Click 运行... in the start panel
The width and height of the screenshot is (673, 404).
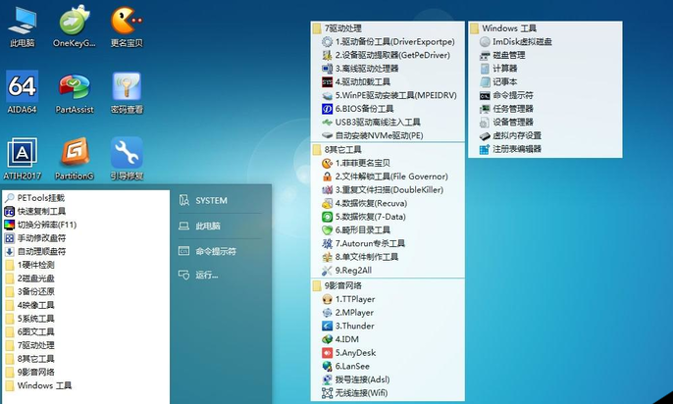pos(206,276)
